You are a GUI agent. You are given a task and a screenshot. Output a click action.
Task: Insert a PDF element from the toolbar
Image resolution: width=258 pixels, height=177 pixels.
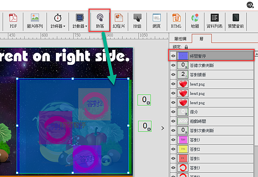click(x=13, y=21)
